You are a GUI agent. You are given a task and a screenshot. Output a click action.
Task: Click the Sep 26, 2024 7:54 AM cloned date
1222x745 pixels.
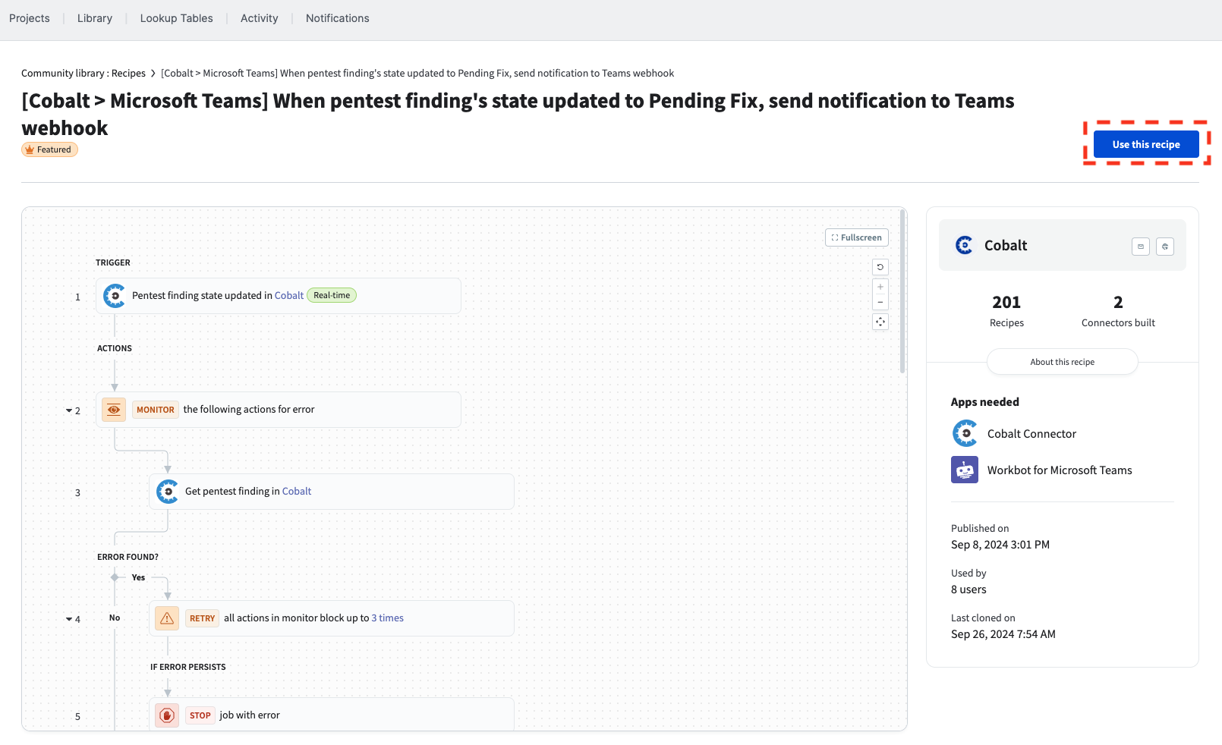[x=1003, y=634]
